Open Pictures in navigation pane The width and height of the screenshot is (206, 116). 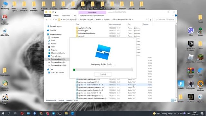pos(53,44)
